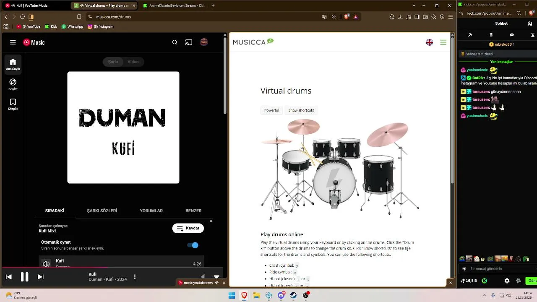Go to Ana Sayfa in the sidebar
This screenshot has width=537, height=302.
13,65
